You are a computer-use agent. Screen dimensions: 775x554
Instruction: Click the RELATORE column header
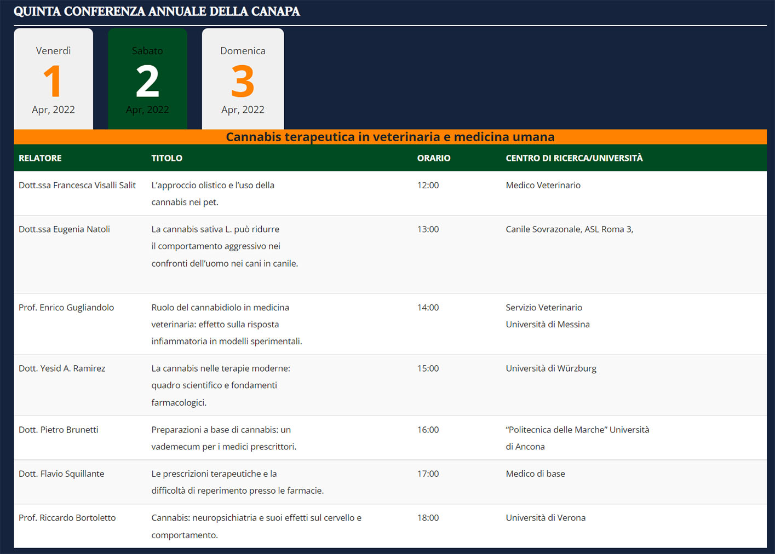click(x=40, y=158)
